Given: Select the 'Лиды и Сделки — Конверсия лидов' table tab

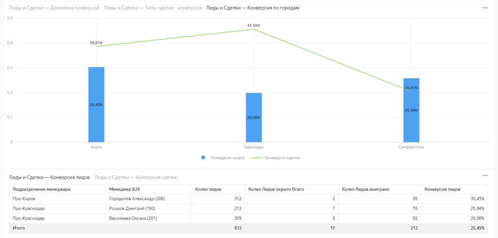Looking at the screenshot, I should [49, 177].
